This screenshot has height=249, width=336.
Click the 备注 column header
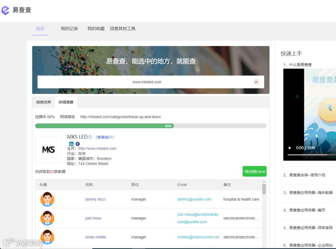pyautogui.click(x=227, y=185)
